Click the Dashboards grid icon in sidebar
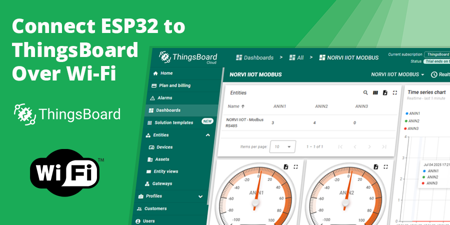The height and width of the screenshot is (225, 450). [x=151, y=110]
